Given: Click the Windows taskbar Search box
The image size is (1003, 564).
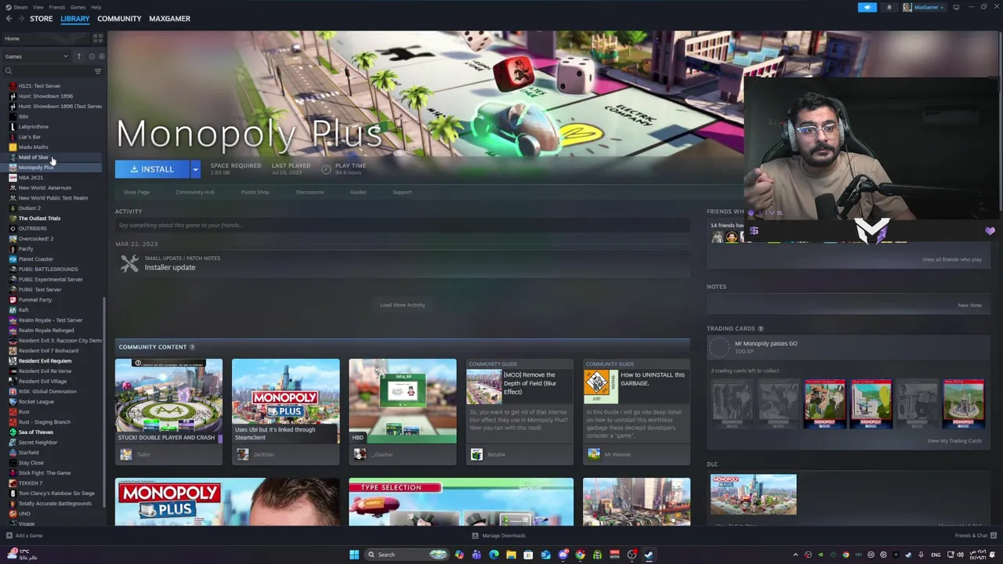Looking at the screenshot, I should pos(407,555).
